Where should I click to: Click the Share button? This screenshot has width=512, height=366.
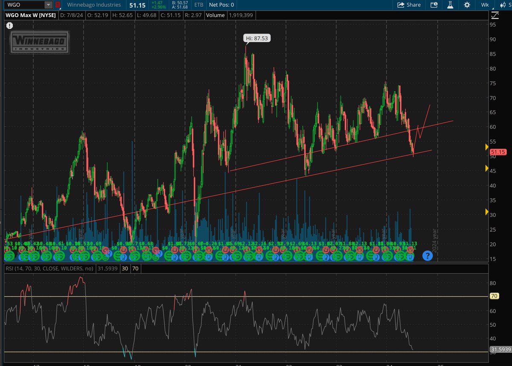click(x=409, y=5)
